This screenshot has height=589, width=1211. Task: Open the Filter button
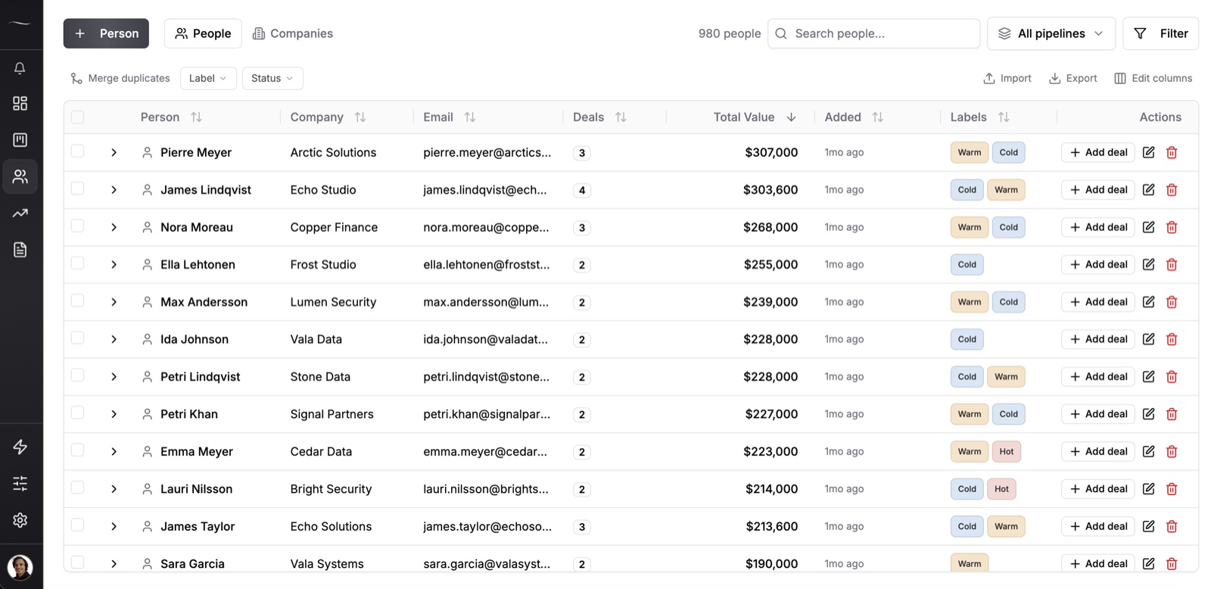pyautogui.click(x=1160, y=33)
